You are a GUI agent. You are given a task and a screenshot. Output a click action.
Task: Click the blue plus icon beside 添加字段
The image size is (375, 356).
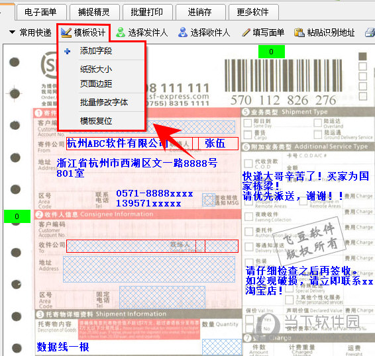point(68,51)
